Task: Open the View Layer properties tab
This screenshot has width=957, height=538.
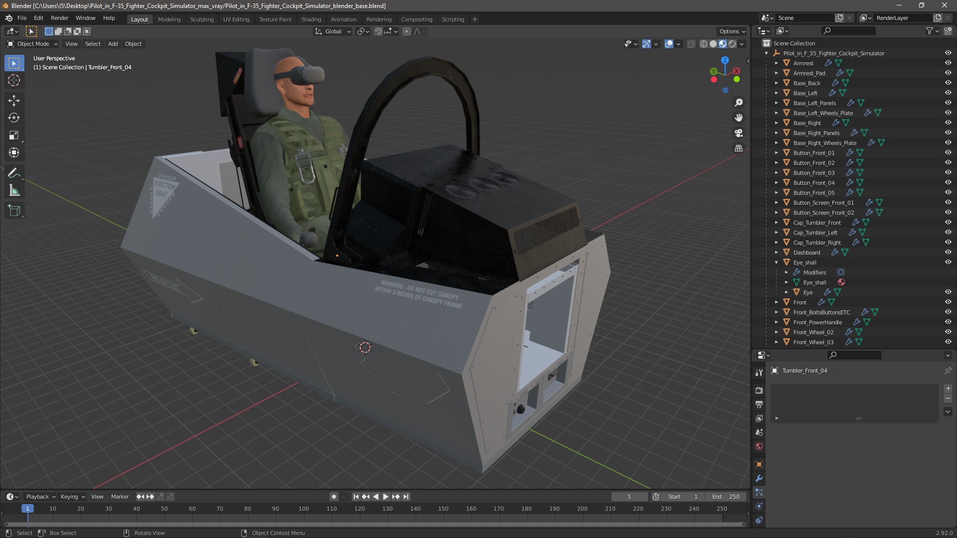Action: (759, 418)
